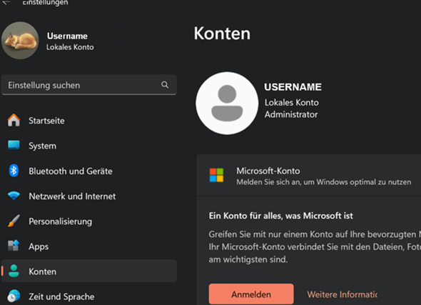
Task: Click 'Ein Konto für alles, was Microsoft ist'
Action: tap(281, 216)
